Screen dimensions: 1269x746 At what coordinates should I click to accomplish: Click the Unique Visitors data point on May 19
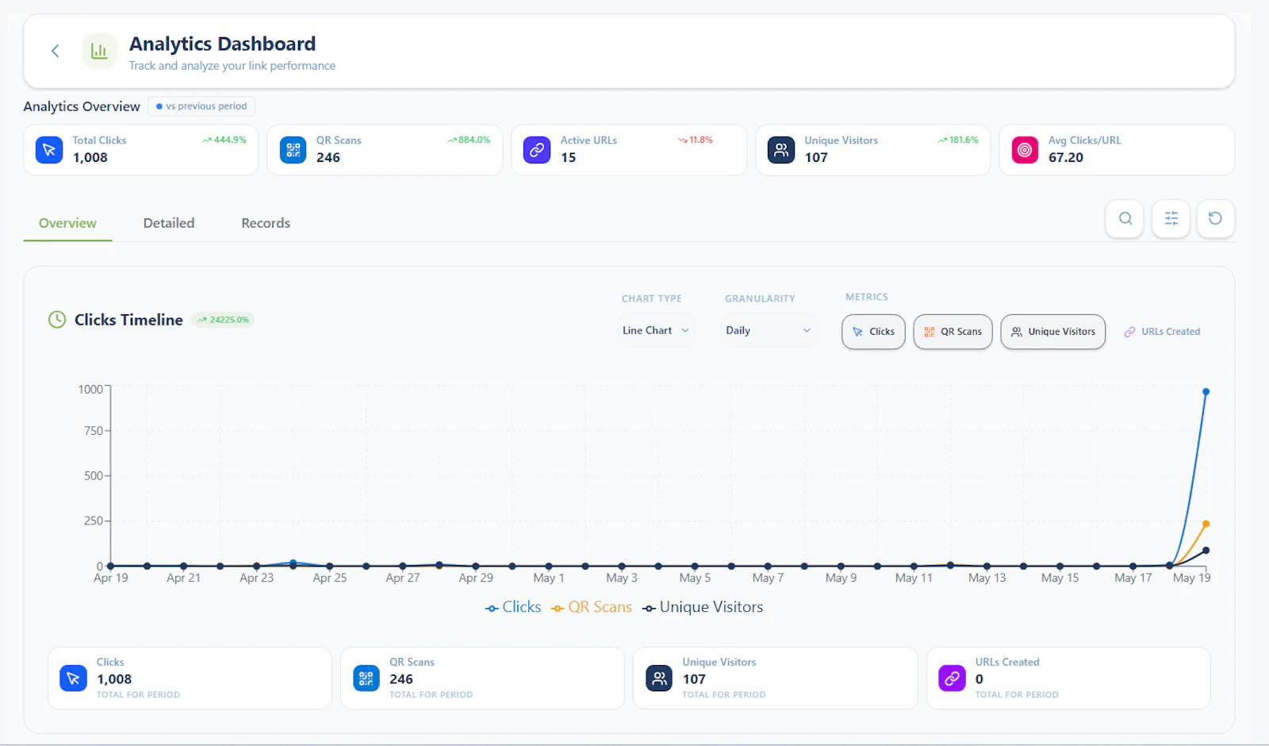coord(1206,550)
